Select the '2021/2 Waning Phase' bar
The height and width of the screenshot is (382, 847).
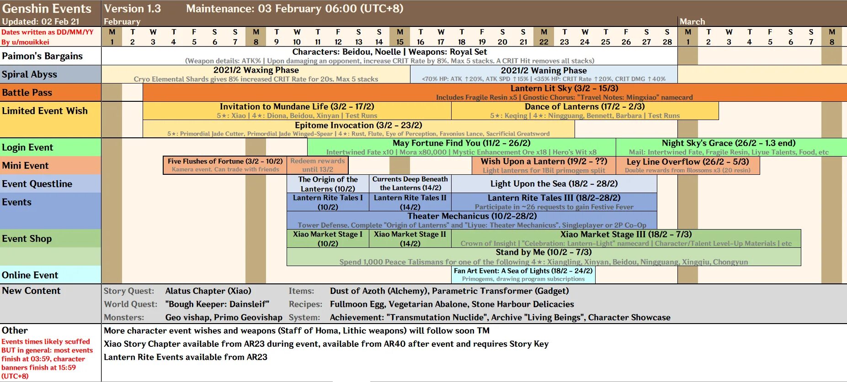(544, 74)
